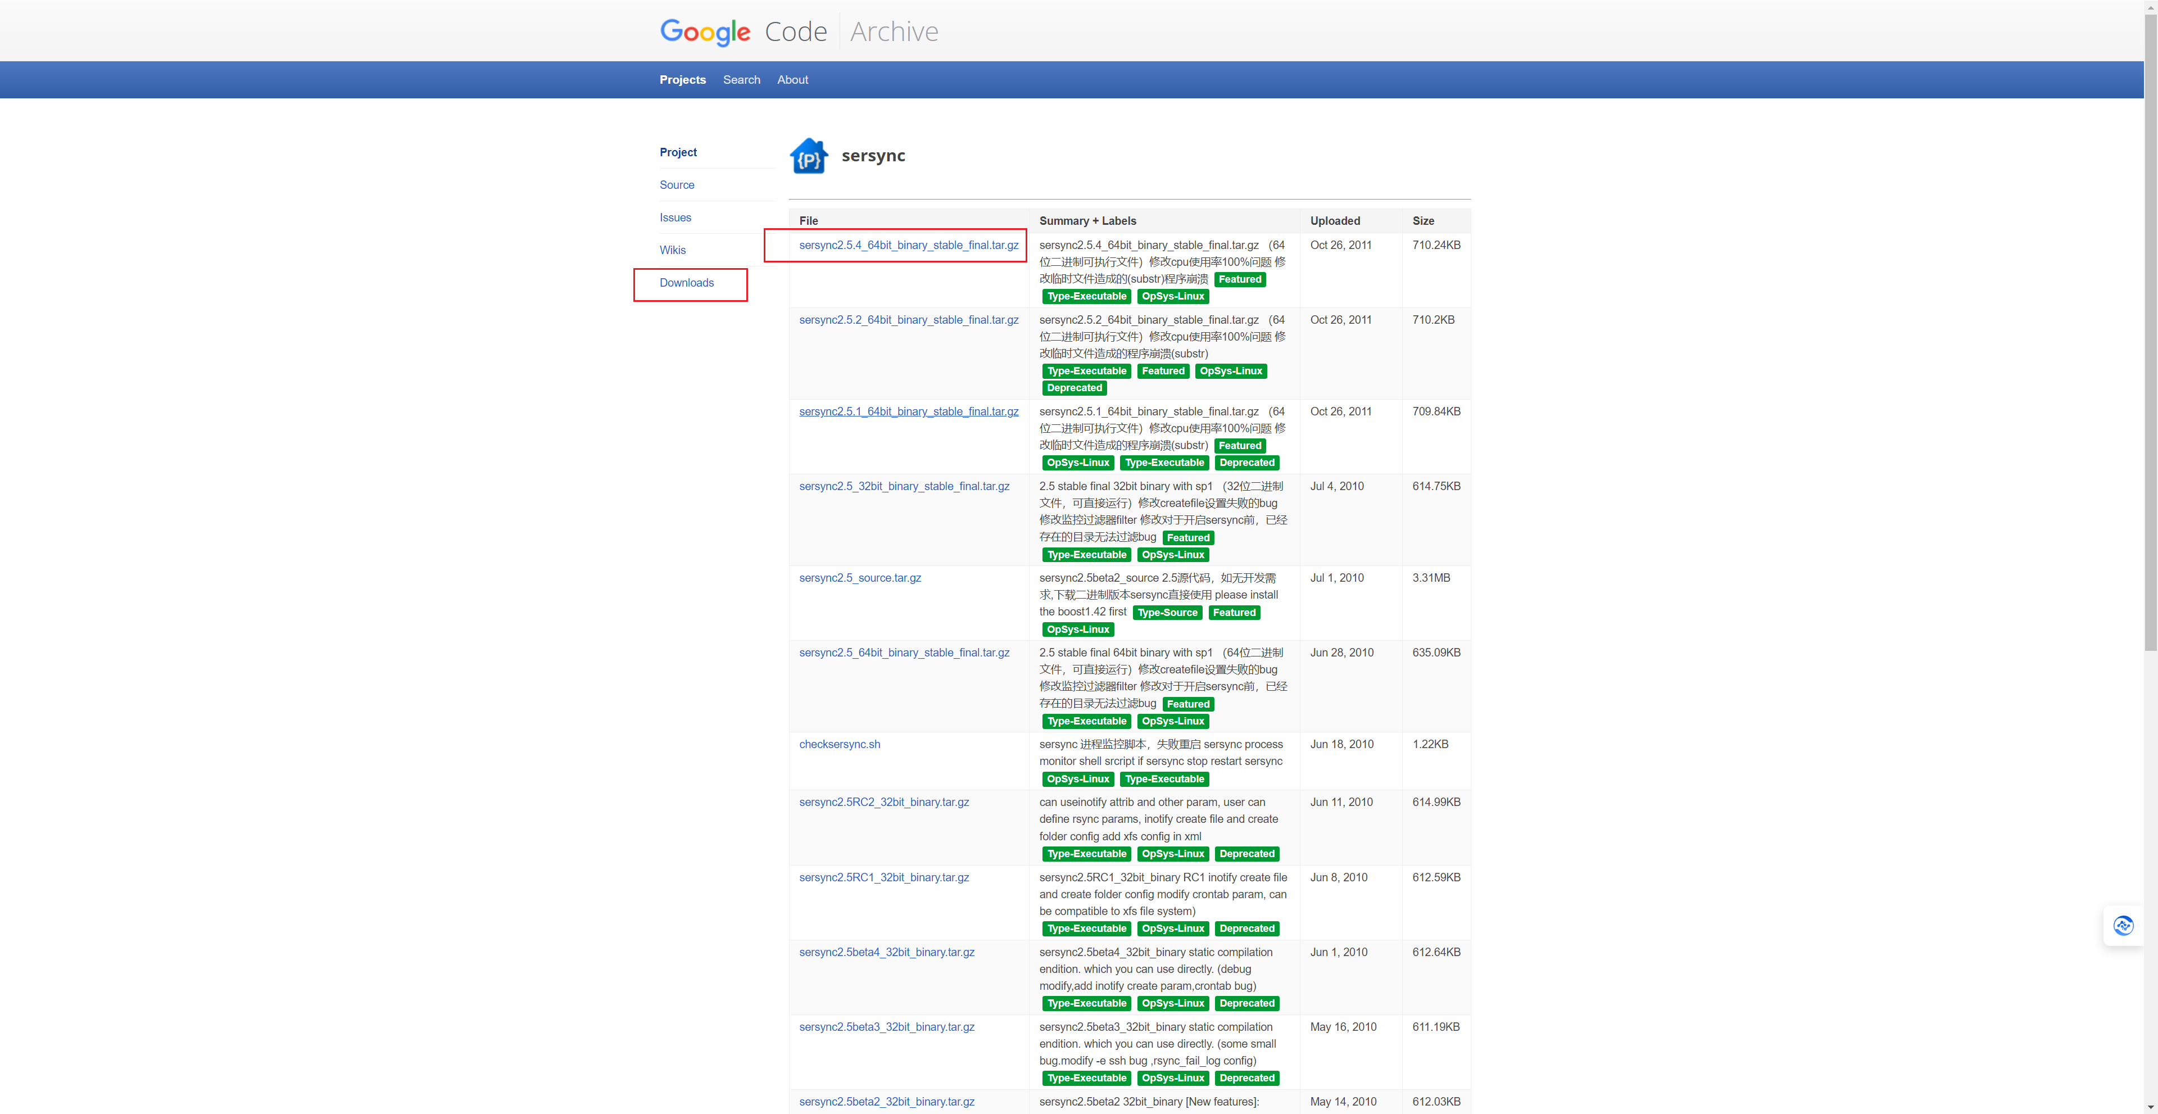Download sersync2.5RC2_32bit_binary.tar.gz
This screenshot has width=2158, height=1114.
(883, 803)
